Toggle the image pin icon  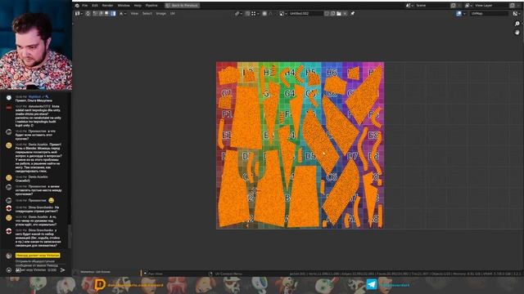[x=353, y=14]
